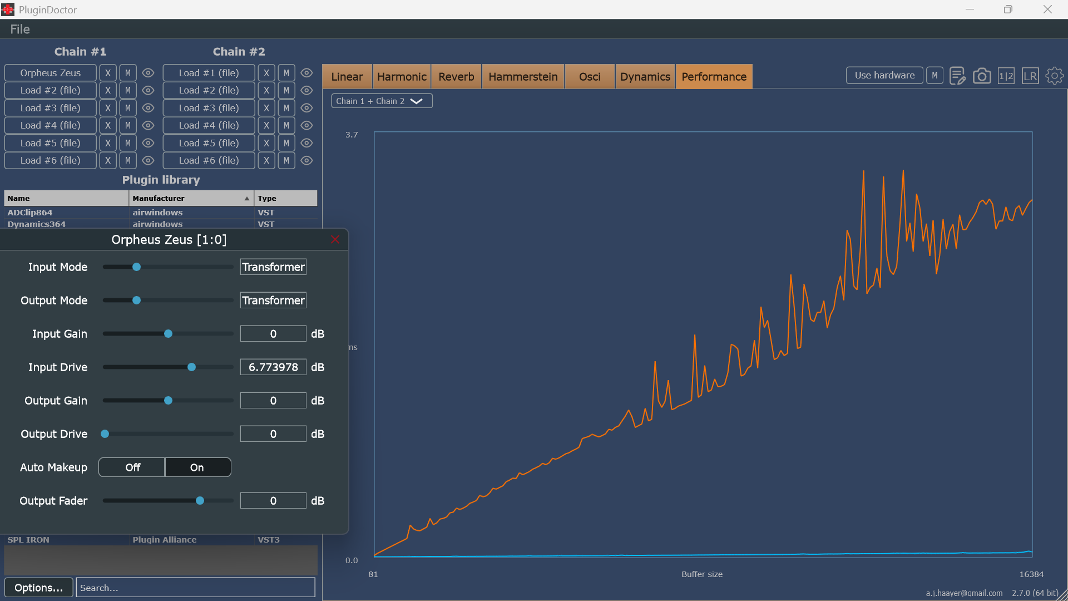This screenshot has width=1068, height=601.
Task: Mute Chain #2 Load #1 slot
Action: pos(286,73)
